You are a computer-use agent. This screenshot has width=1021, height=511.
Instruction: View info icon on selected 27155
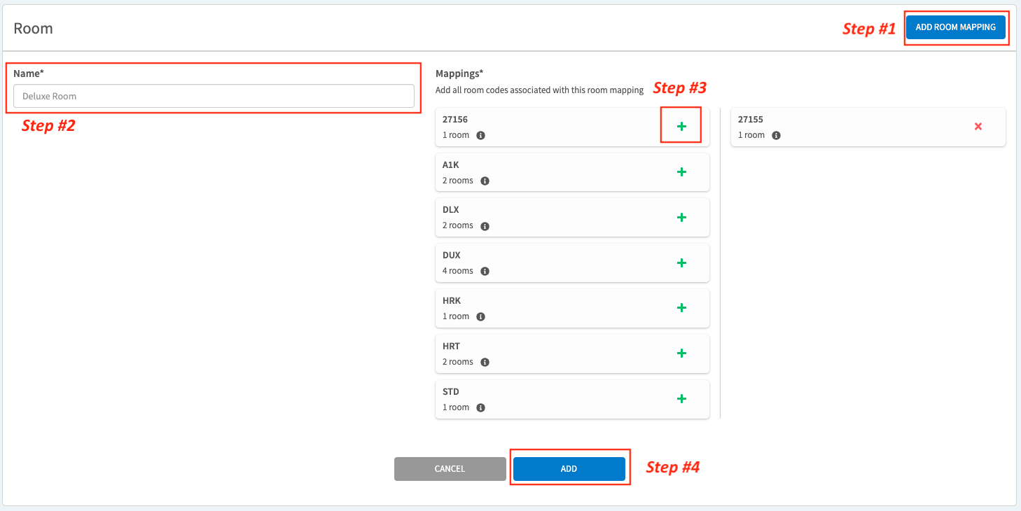tap(776, 136)
